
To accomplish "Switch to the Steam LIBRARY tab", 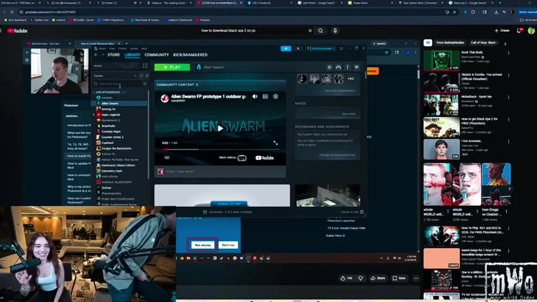I will point(132,55).
